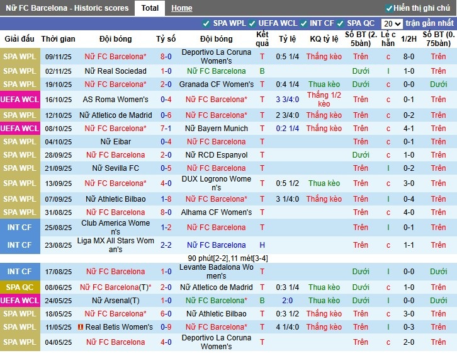Image resolution: width=457 pixels, height=353 pixels.
Task: Toggle the SPA WPL filter checkbox
Action: [x=206, y=23]
